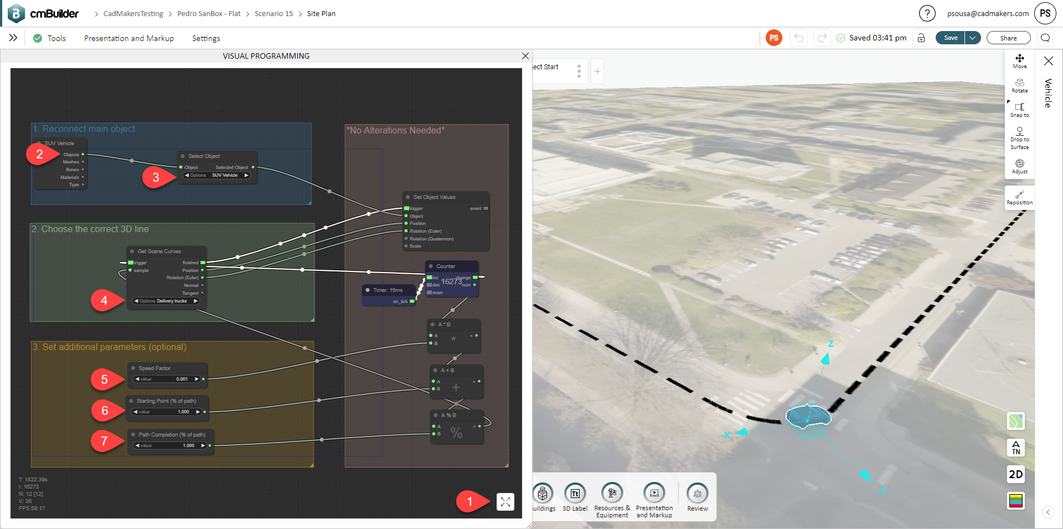Expand the left sidebar with double chevron
Viewport: 1063px width, 529px height.
pyautogui.click(x=13, y=38)
